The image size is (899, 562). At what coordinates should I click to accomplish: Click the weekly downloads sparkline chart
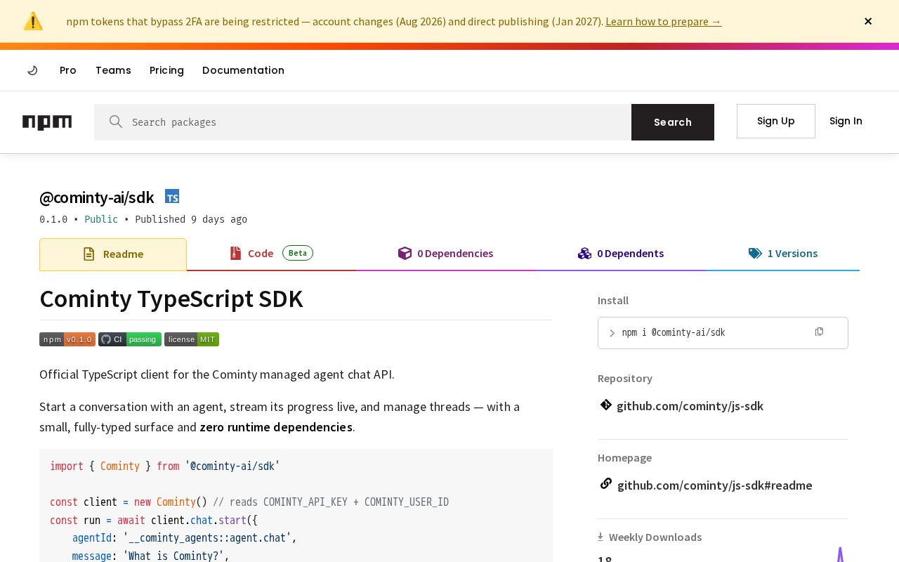(x=839, y=555)
